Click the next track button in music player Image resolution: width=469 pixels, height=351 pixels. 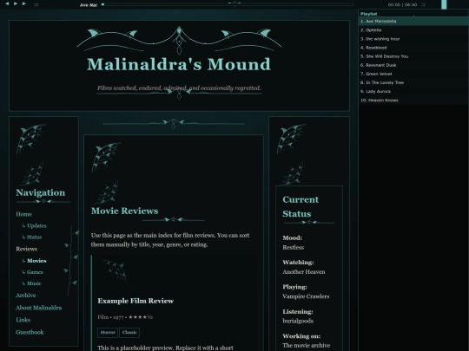click(x=24, y=3)
